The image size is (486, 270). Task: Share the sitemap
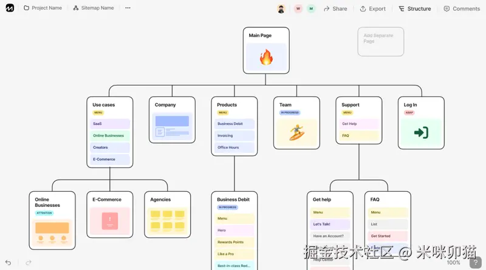point(335,8)
